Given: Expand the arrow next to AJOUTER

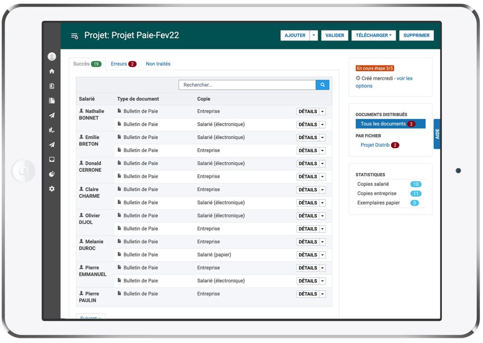Looking at the screenshot, I should 314,35.
